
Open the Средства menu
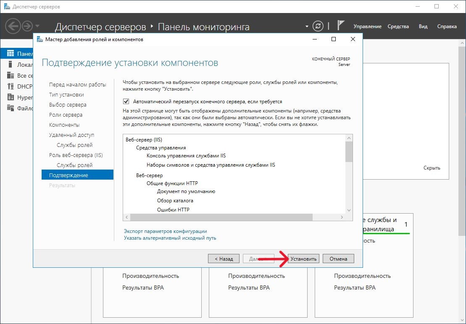point(398,26)
